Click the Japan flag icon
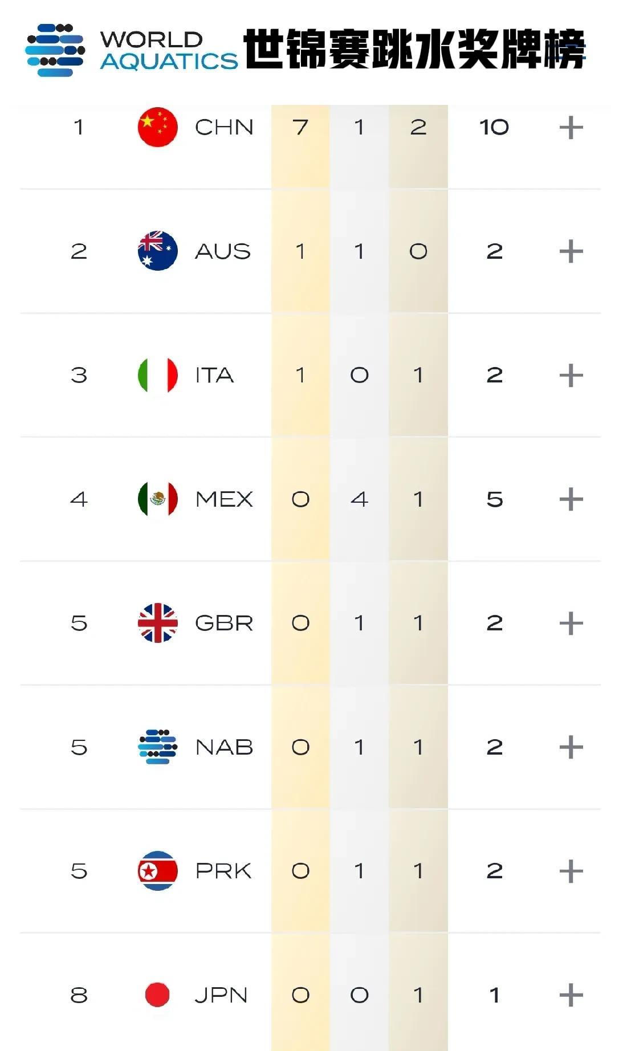Image resolution: width=619 pixels, height=1051 pixels. [x=157, y=995]
